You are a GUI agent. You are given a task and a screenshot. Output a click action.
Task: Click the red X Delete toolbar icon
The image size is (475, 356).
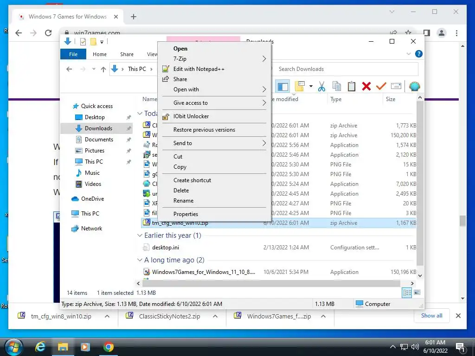click(366, 87)
